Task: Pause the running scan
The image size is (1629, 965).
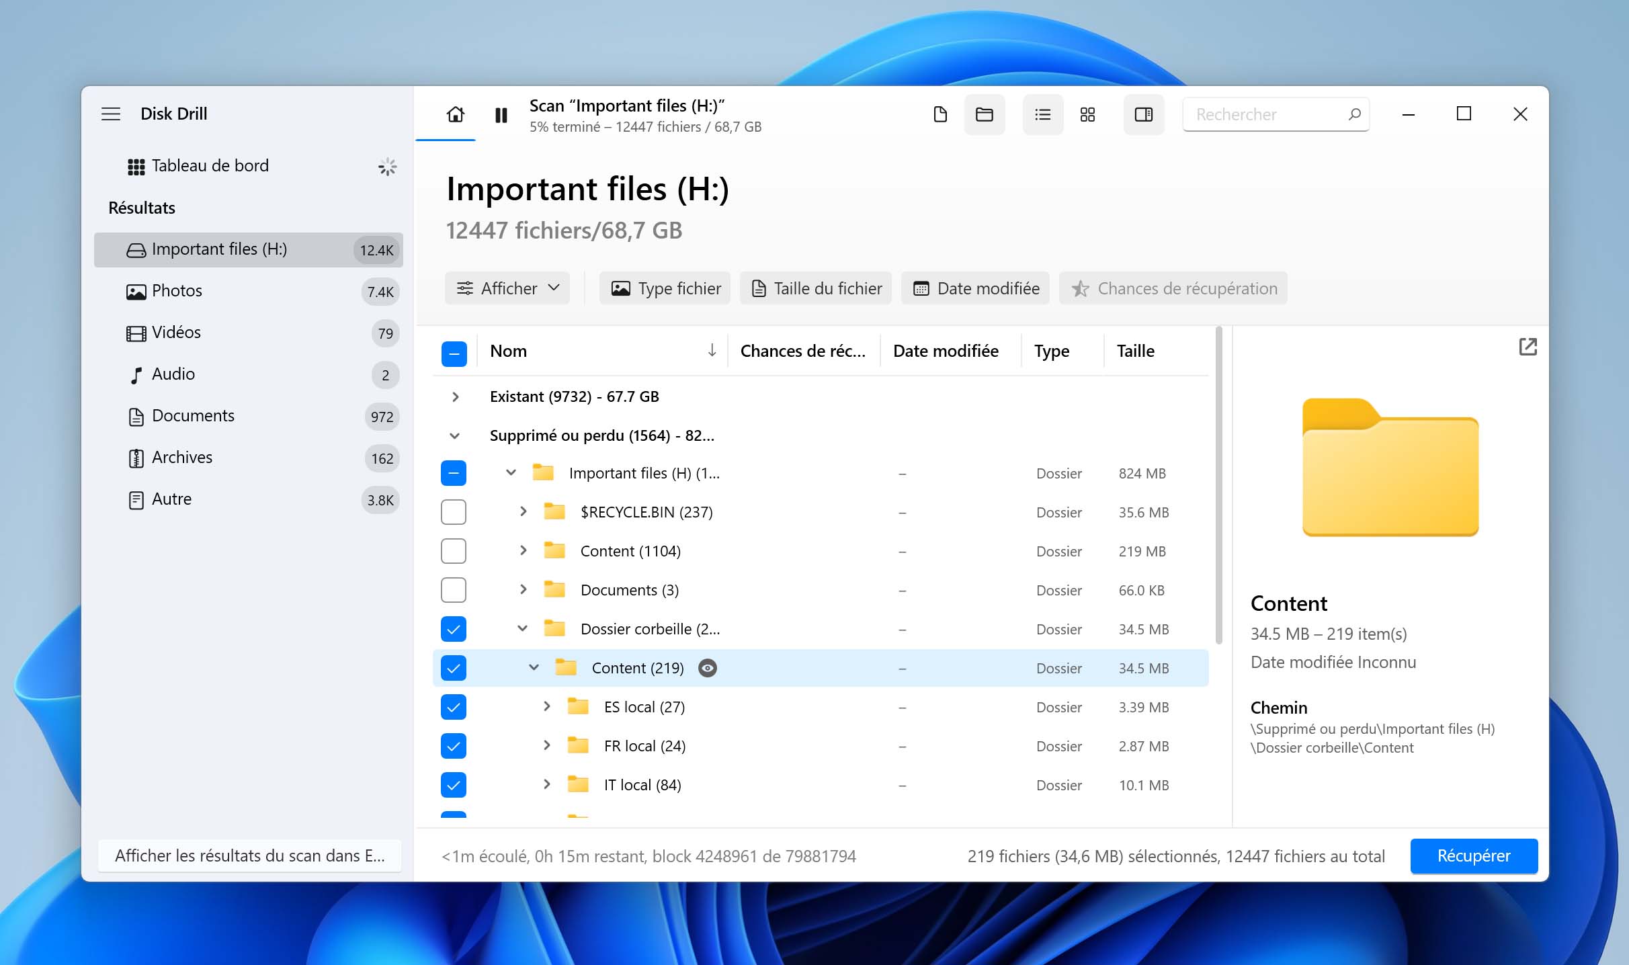Action: point(501,115)
